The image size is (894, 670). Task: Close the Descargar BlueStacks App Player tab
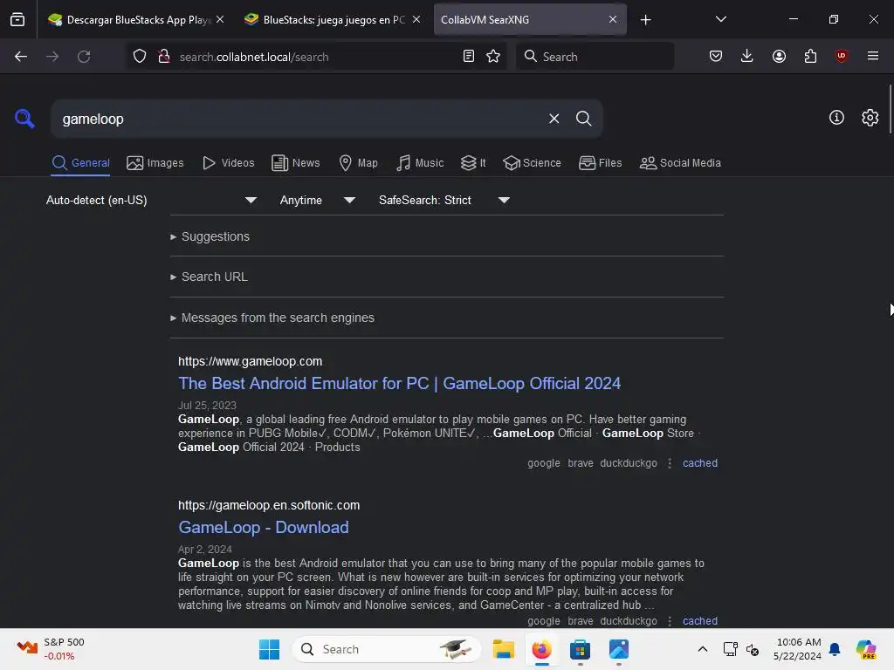(x=220, y=19)
